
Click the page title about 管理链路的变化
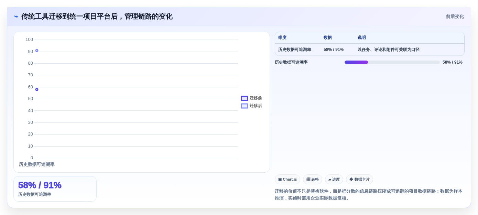pos(97,17)
